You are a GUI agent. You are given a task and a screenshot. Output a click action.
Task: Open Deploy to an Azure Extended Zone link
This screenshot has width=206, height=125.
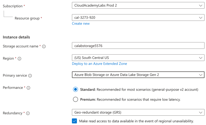[x=99, y=64]
